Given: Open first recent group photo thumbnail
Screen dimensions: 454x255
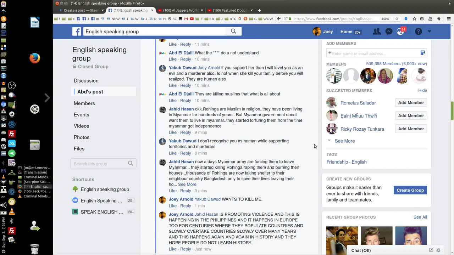Looking at the screenshot, I should click(x=342, y=240).
